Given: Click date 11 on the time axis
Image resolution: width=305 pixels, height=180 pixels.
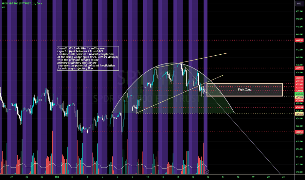Looking at the screenshot, I should point(163,177).
